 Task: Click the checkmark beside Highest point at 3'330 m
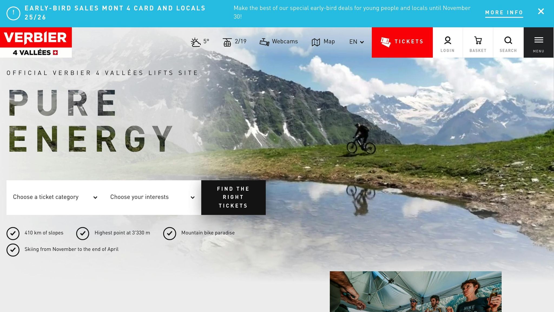pyautogui.click(x=83, y=233)
